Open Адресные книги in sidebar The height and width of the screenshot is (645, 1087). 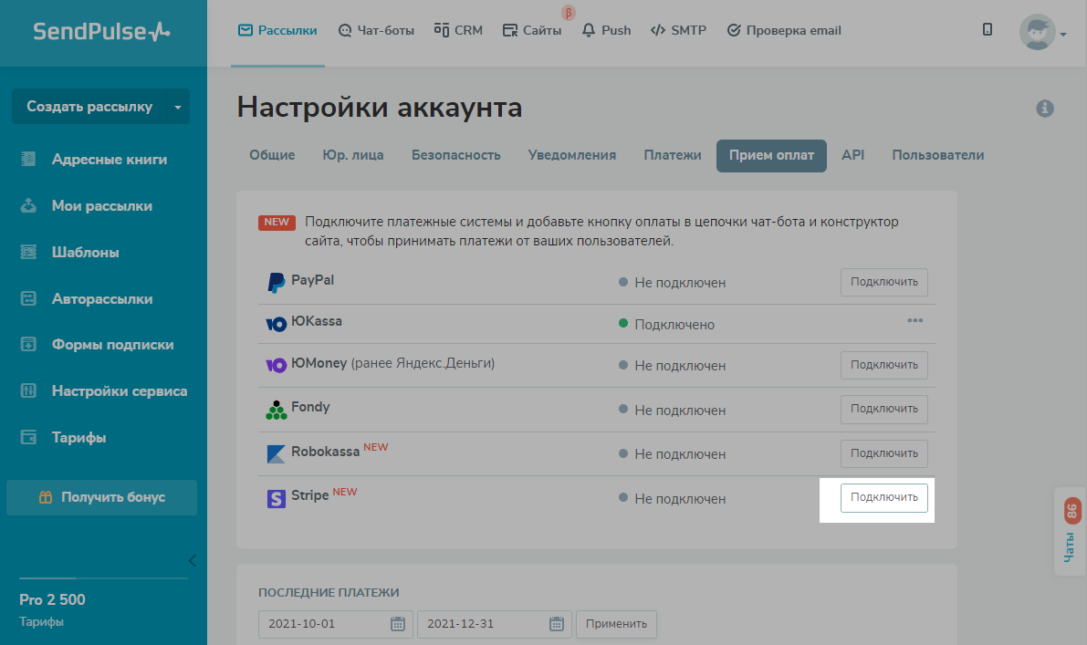pos(109,159)
